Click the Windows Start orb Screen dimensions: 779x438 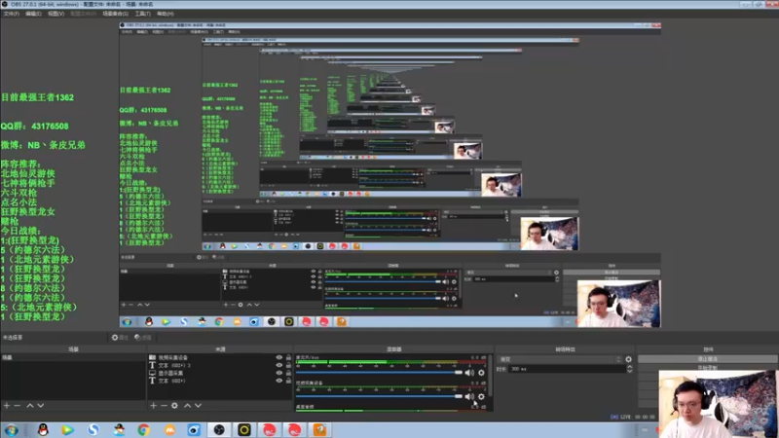12,430
